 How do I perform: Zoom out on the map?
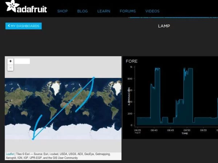pyautogui.click(x=11, y=68)
